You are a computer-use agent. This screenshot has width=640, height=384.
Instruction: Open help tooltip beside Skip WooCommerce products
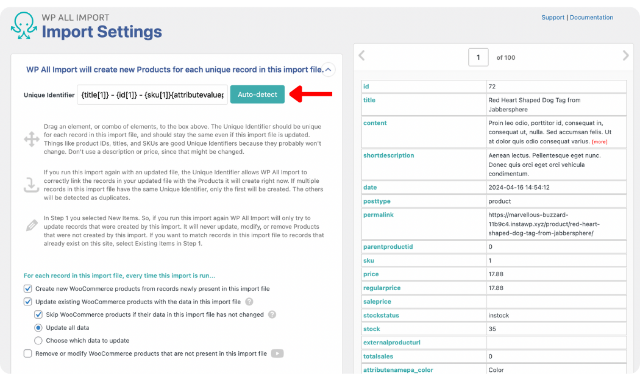click(272, 315)
